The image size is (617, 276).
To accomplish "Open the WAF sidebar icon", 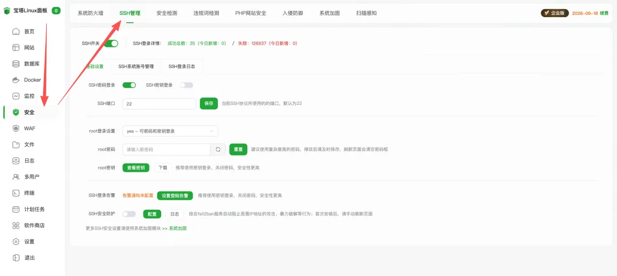I will pyautogui.click(x=16, y=128).
